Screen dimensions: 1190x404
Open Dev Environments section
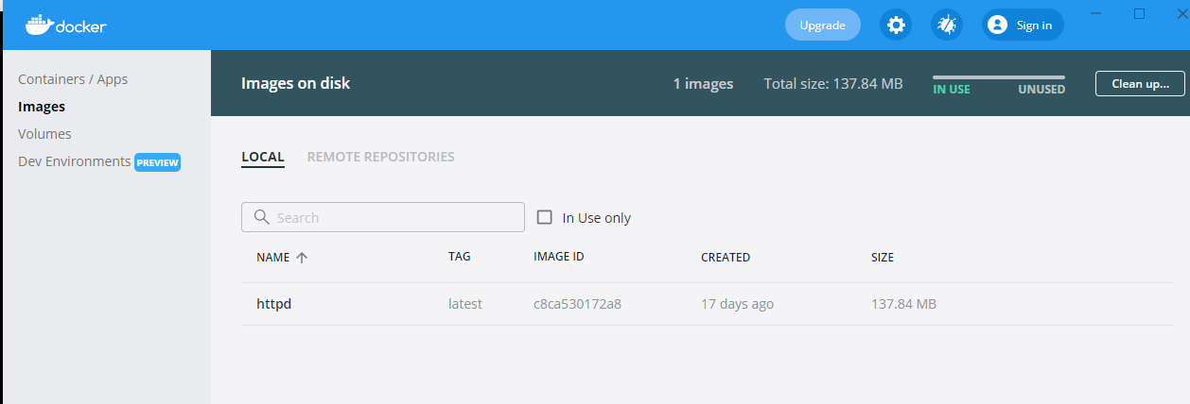75,161
